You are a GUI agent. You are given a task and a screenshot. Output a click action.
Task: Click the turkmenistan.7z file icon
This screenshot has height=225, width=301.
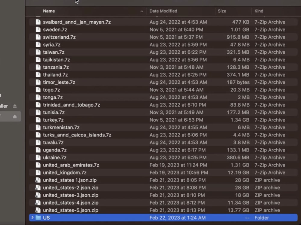pyautogui.click(x=38, y=127)
